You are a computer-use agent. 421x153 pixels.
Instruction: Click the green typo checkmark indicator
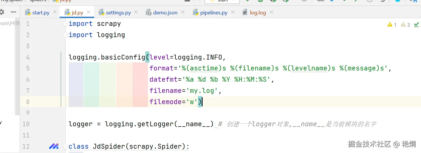[x=416, y=25]
